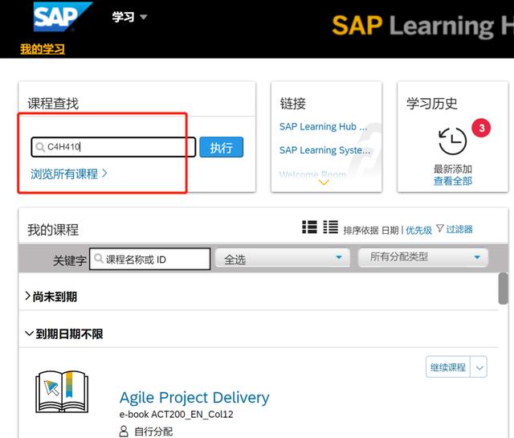Open 浏览所有课程 link
The width and height of the screenshot is (514, 438).
coord(69,174)
